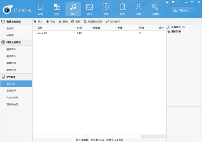Open the feedback speech-bubble icon in title bar
This screenshot has height=142, width=202.
(173, 2)
